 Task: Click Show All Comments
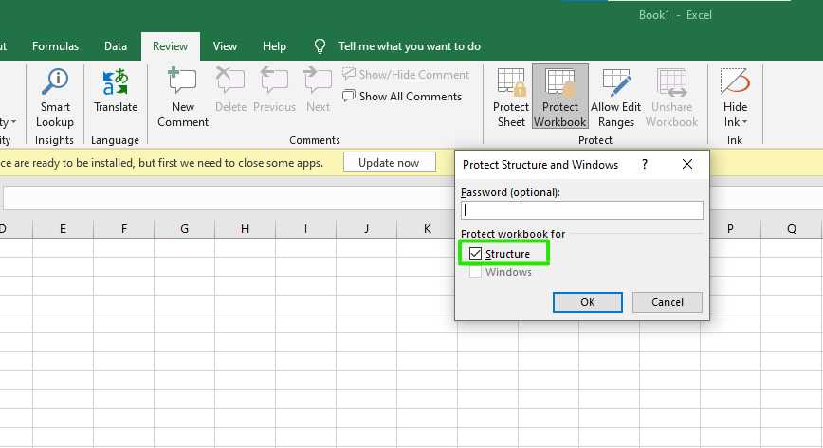click(402, 97)
